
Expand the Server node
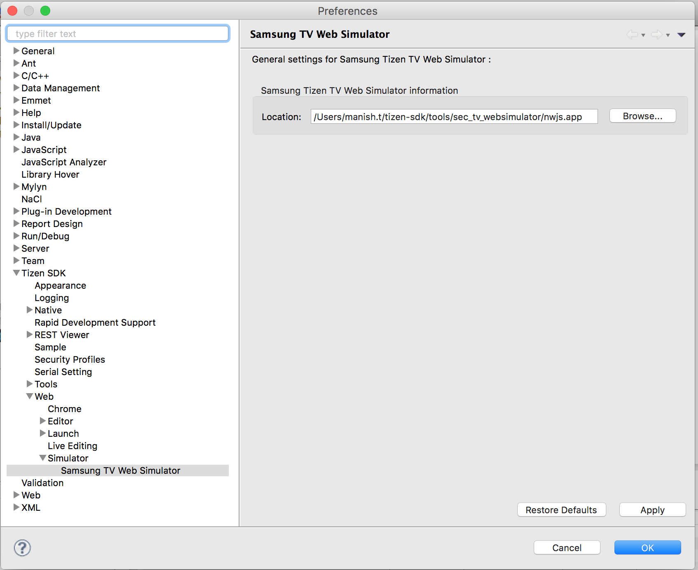(16, 248)
